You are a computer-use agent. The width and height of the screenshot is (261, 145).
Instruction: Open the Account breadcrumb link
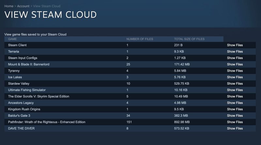coord(23,6)
